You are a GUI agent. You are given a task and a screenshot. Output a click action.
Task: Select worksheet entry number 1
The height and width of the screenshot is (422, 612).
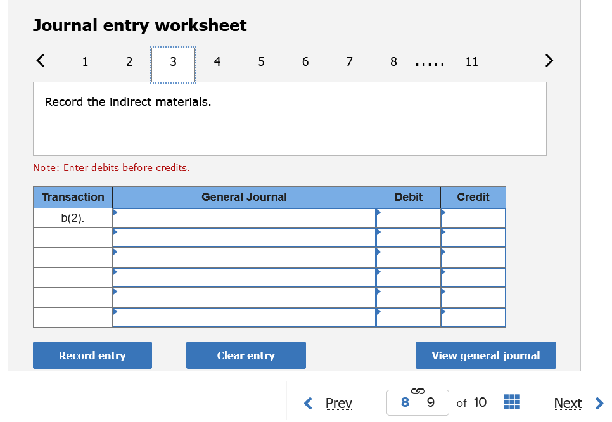click(x=85, y=61)
